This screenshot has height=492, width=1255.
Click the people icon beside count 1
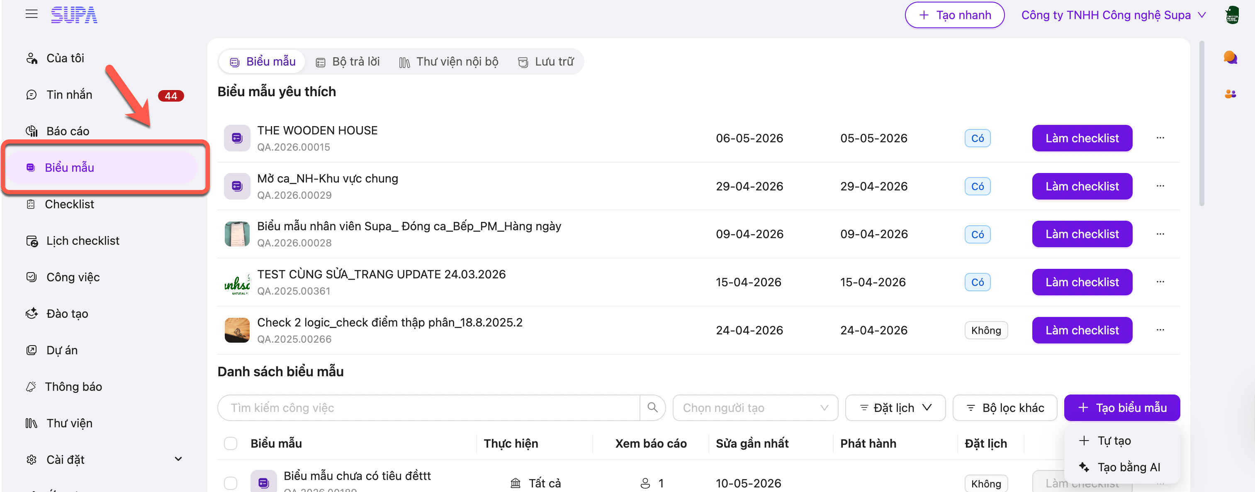point(645,483)
